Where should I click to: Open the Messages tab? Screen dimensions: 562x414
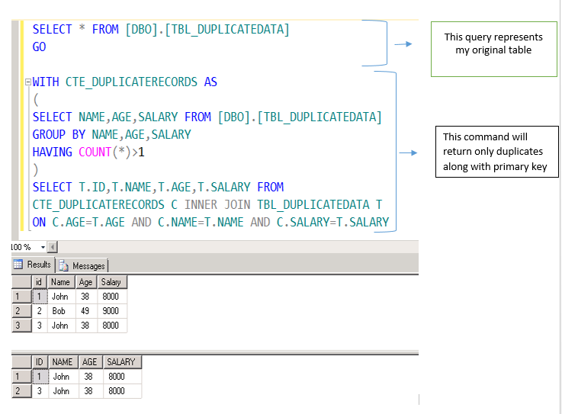[x=82, y=265]
